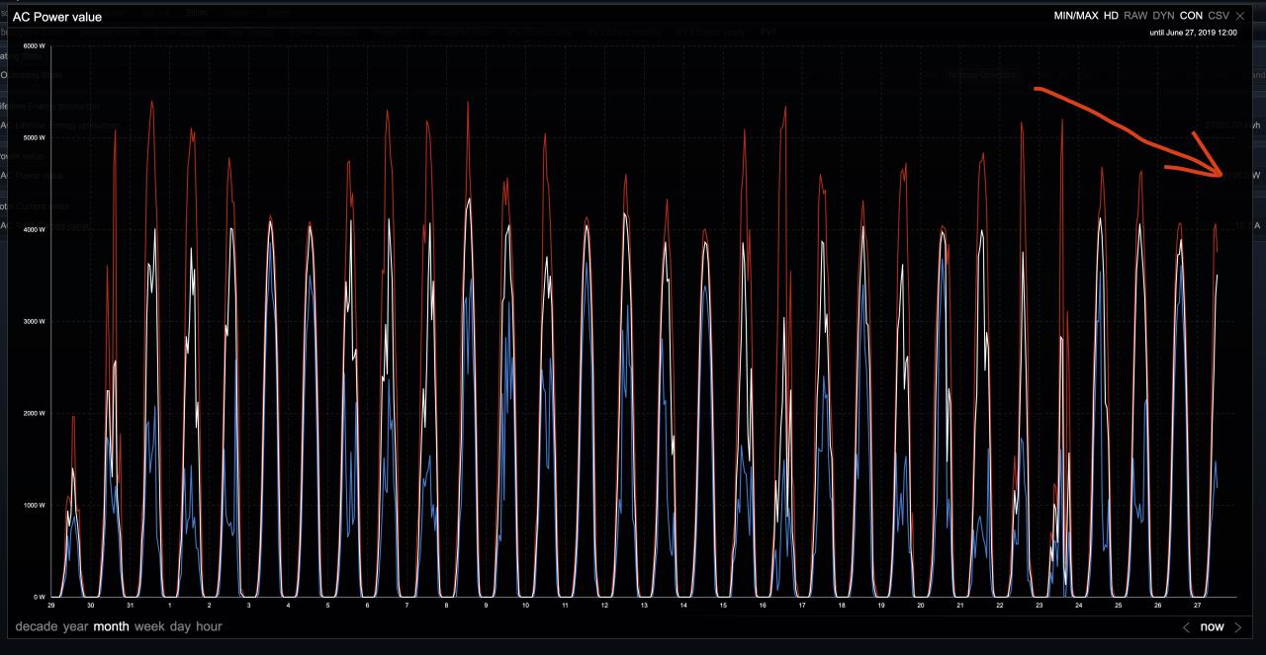Jump to now in the chart
The height and width of the screenshot is (655, 1266).
[x=1212, y=627]
